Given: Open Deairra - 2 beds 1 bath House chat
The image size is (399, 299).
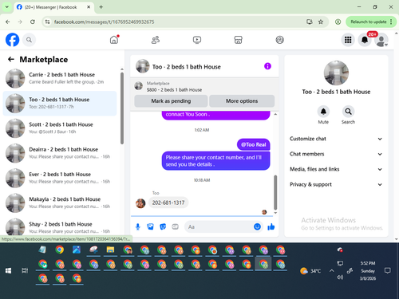Looking at the screenshot, I should 60,153.
